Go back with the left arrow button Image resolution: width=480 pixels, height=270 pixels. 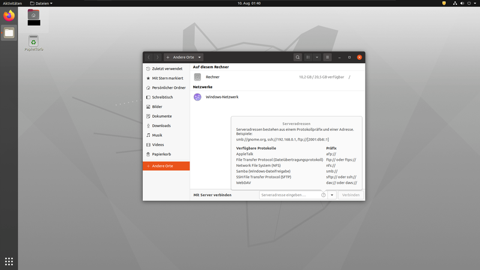[x=149, y=57]
